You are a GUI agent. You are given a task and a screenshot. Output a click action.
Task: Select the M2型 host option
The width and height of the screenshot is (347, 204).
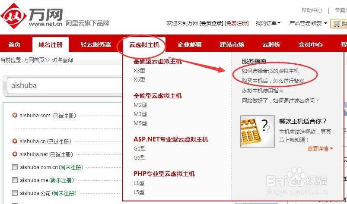pos(140,105)
